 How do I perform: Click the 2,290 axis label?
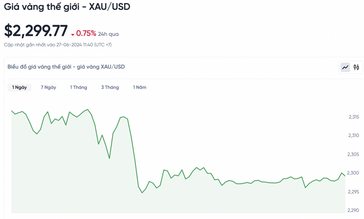point(354,210)
